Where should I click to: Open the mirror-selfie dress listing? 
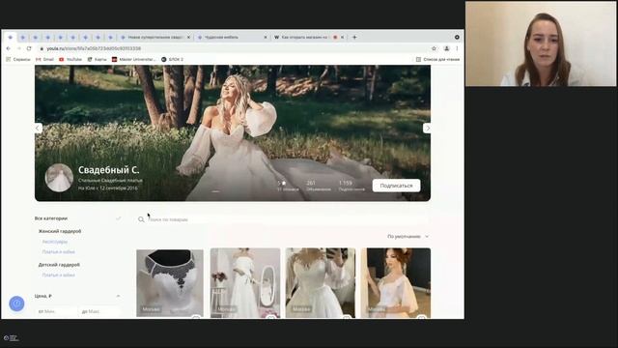point(321,283)
